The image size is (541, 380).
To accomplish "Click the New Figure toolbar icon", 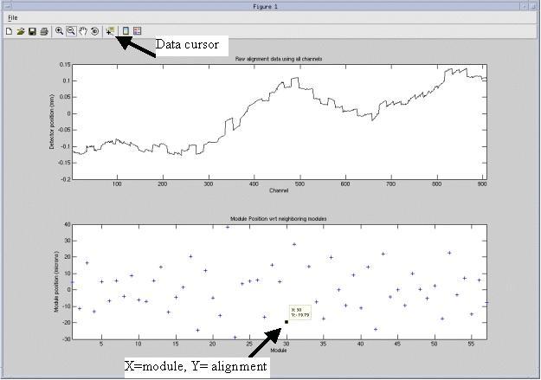I will pos(9,31).
